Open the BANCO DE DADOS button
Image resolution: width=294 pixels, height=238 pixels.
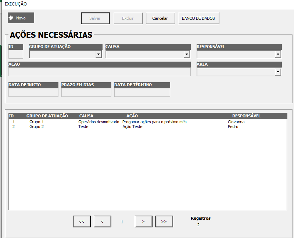tap(198, 18)
